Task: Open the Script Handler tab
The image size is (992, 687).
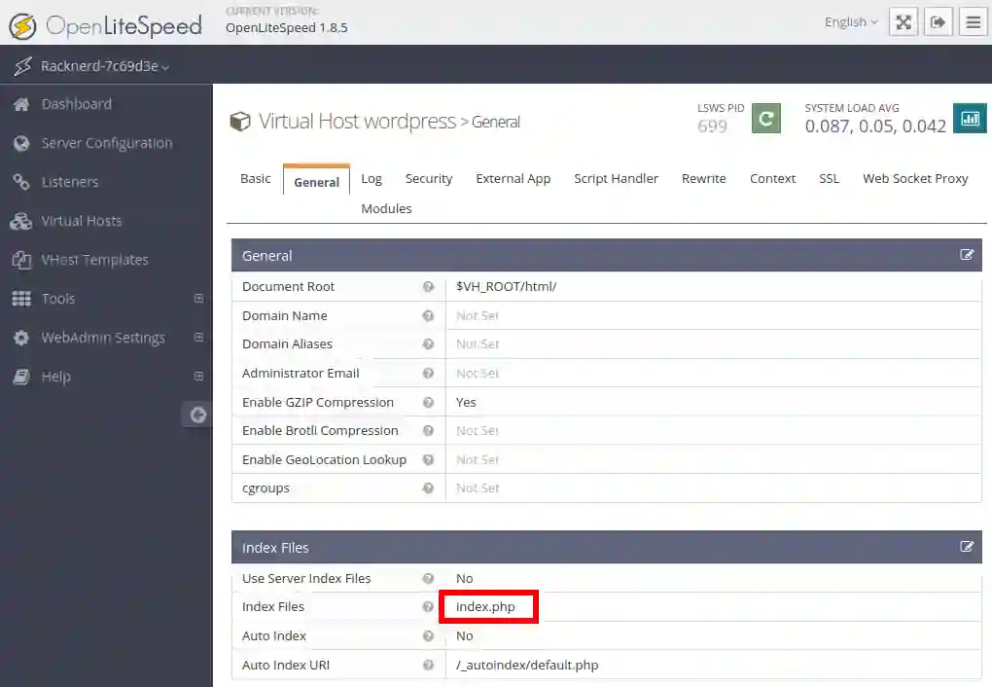Action: tap(616, 179)
